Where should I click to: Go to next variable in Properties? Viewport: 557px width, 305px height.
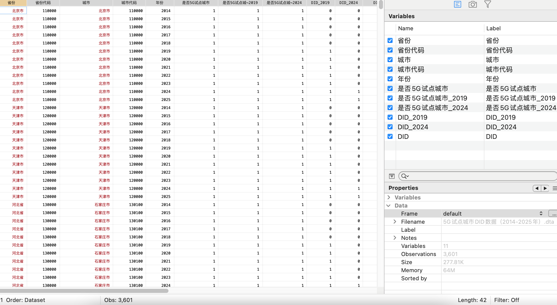[x=545, y=188]
